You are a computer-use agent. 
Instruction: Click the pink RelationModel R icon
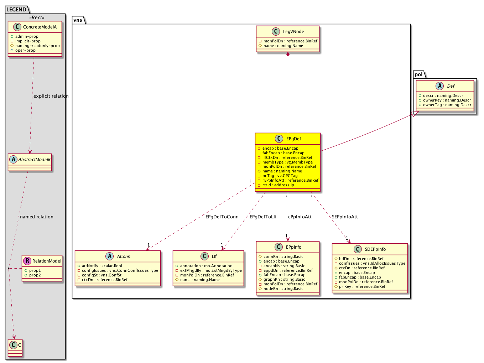click(27, 261)
